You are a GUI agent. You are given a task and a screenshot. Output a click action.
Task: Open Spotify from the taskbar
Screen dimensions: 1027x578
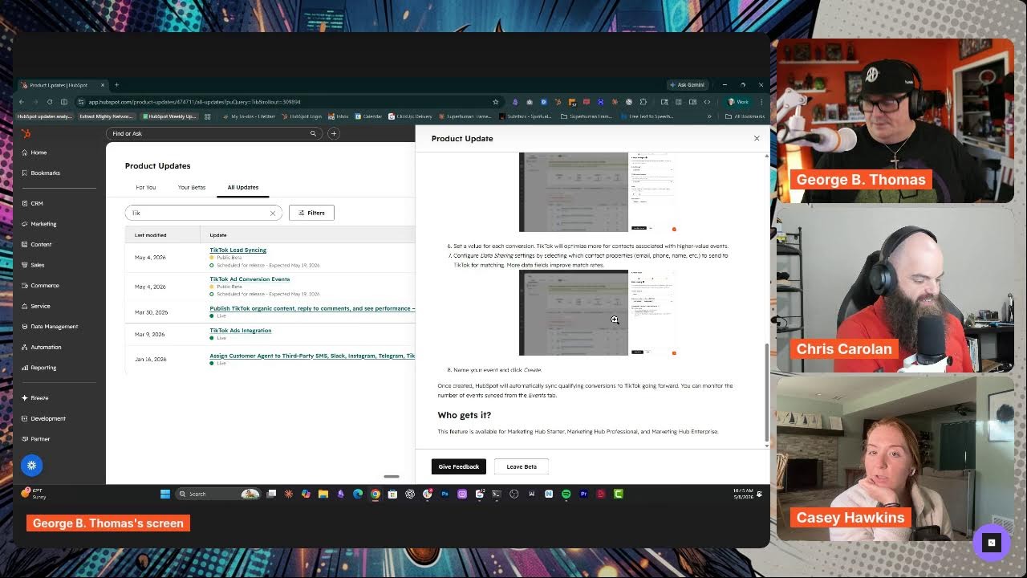(x=566, y=494)
